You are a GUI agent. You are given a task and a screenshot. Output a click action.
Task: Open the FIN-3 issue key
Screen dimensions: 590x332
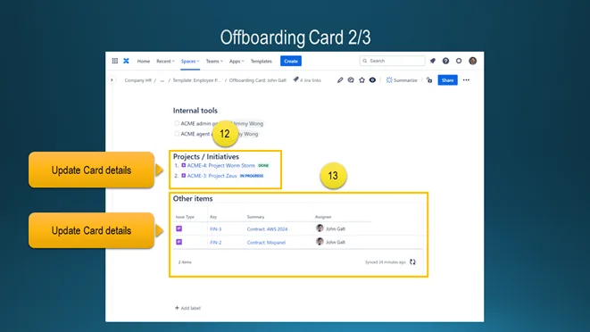click(216, 228)
